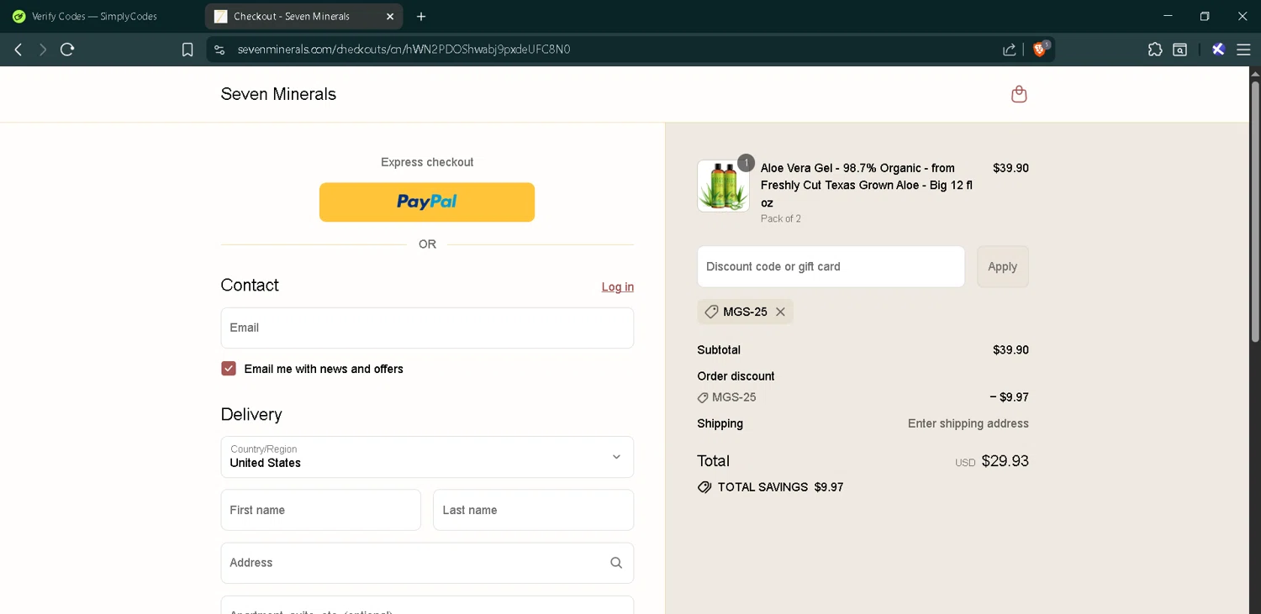Open the extensions puzzle icon

1155,50
